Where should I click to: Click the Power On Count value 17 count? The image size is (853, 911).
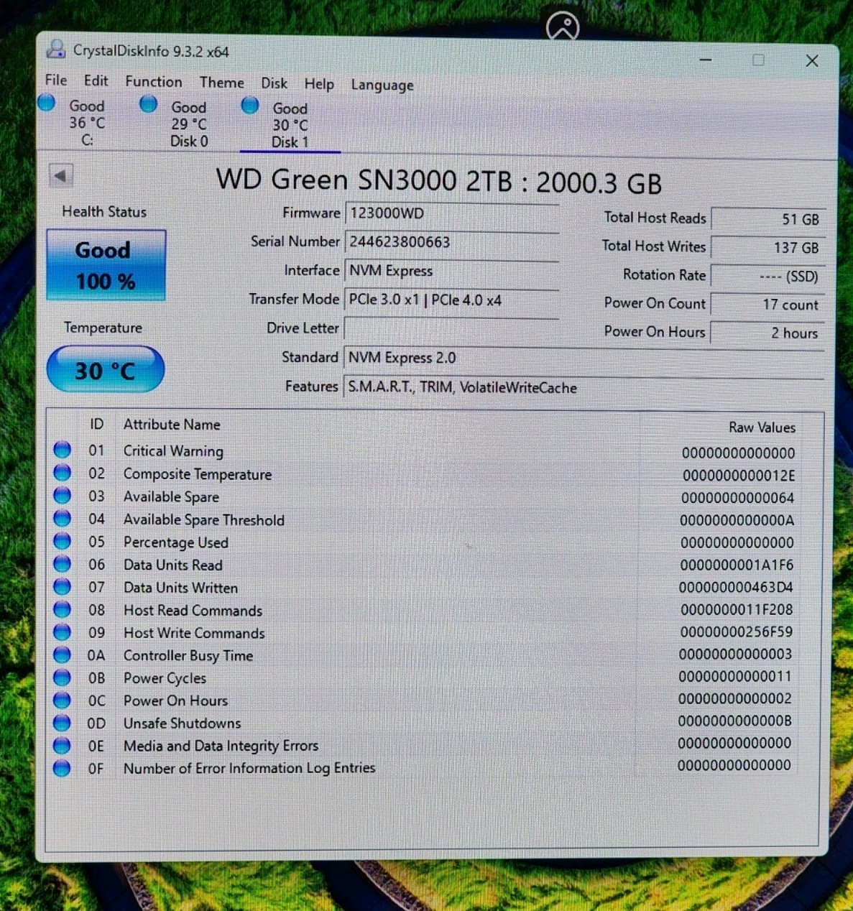click(x=767, y=305)
